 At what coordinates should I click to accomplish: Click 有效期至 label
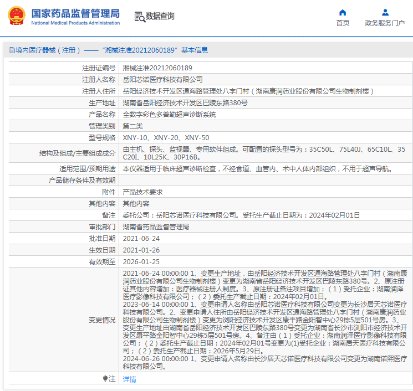102,261
